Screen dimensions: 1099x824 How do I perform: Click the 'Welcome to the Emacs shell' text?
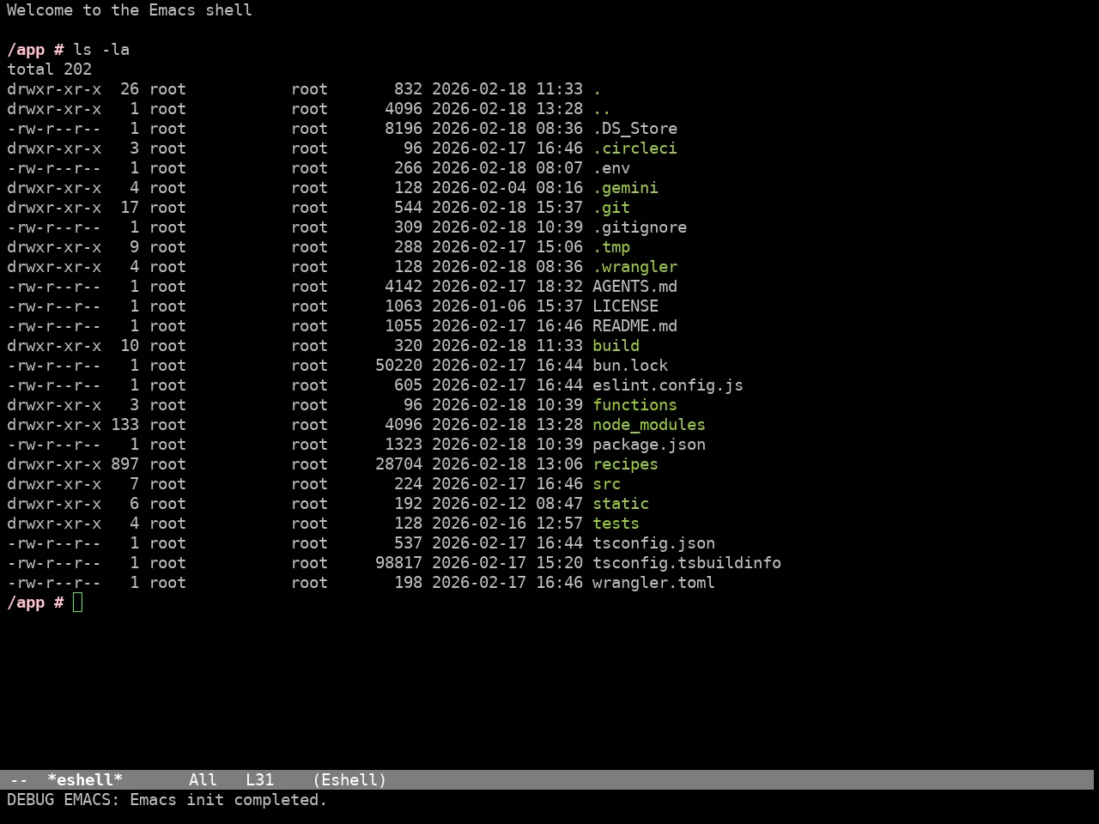130,10
